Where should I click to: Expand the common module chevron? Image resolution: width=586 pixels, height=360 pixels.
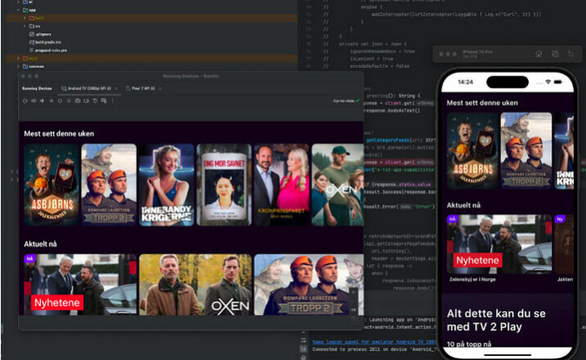[18, 66]
